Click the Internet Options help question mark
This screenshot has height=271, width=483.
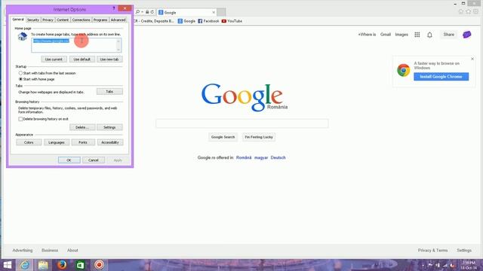tap(114, 8)
